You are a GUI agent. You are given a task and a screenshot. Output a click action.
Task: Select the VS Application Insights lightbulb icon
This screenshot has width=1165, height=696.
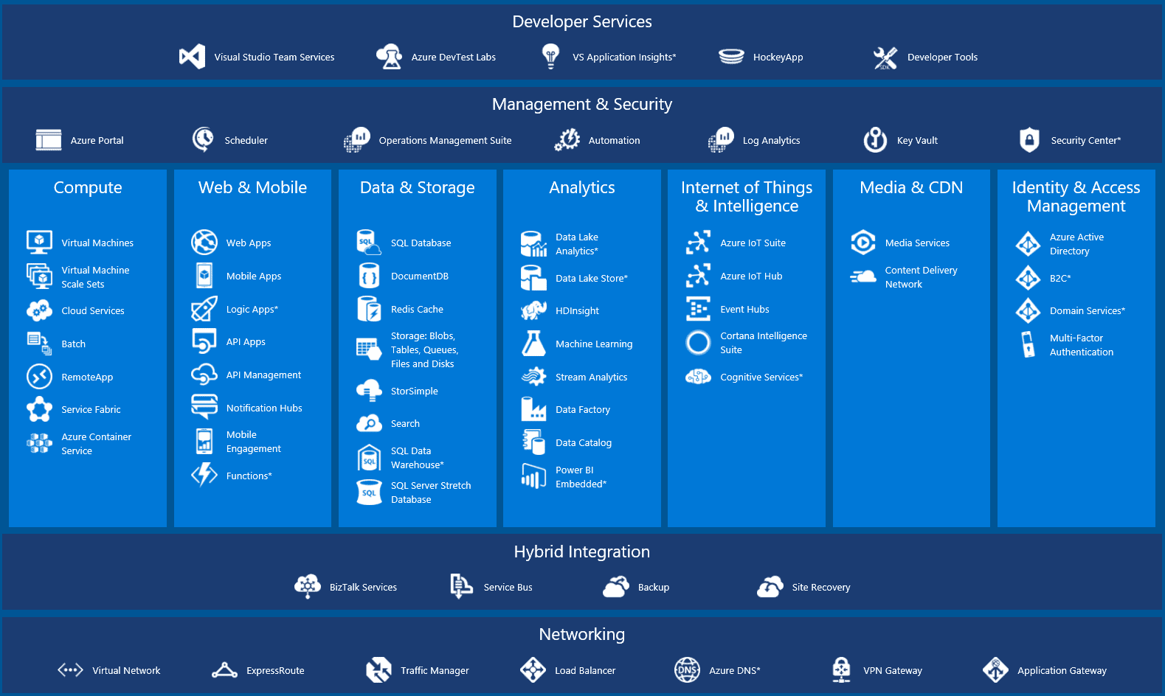pyautogui.click(x=550, y=57)
